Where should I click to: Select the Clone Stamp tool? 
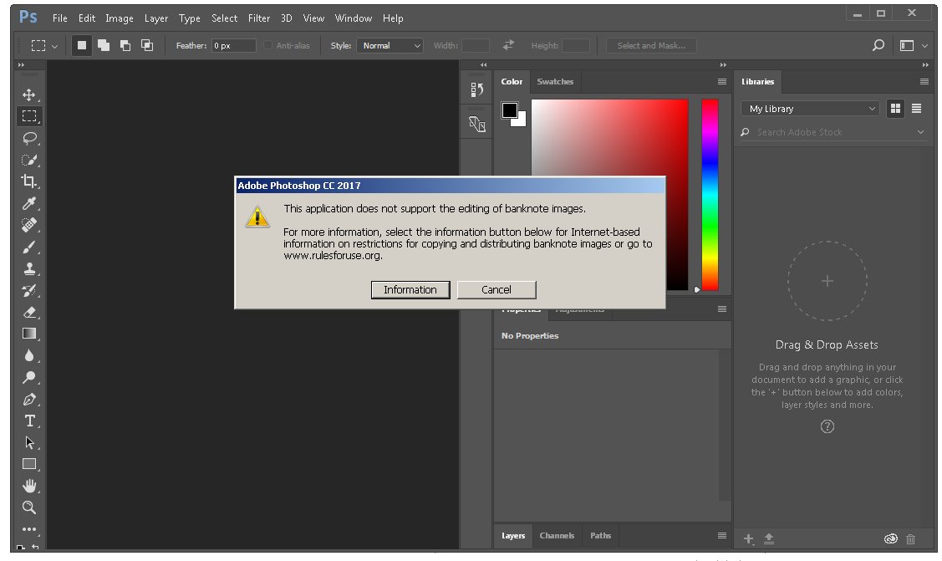[x=28, y=268]
